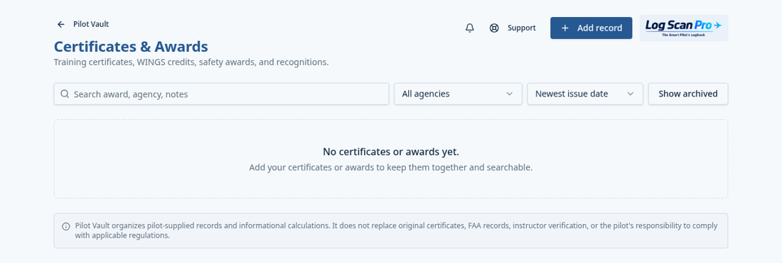Image resolution: width=782 pixels, height=263 pixels.
Task: Click the Training certificates, WINGS credits subtitle
Action: tap(191, 62)
